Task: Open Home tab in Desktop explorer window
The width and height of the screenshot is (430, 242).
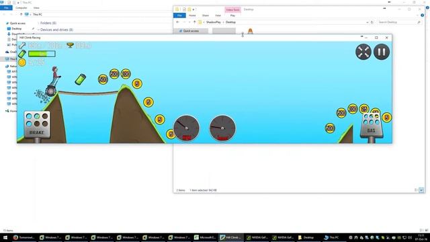Action: tap(192, 15)
